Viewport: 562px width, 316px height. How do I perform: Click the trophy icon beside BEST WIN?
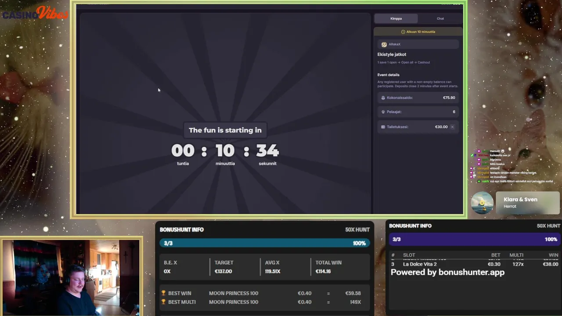tap(163, 293)
